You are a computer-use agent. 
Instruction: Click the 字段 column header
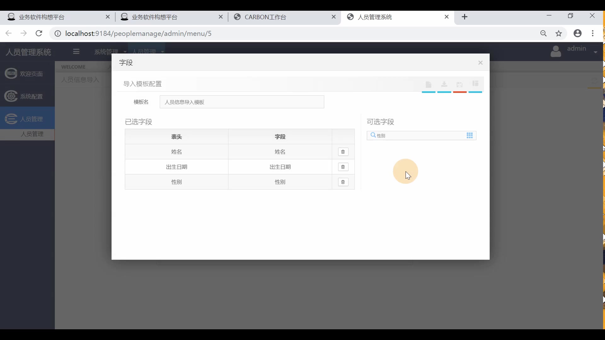[280, 137]
